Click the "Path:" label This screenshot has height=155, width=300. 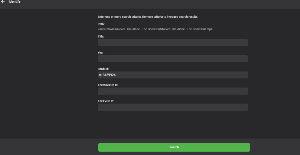click(x=101, y=24)
